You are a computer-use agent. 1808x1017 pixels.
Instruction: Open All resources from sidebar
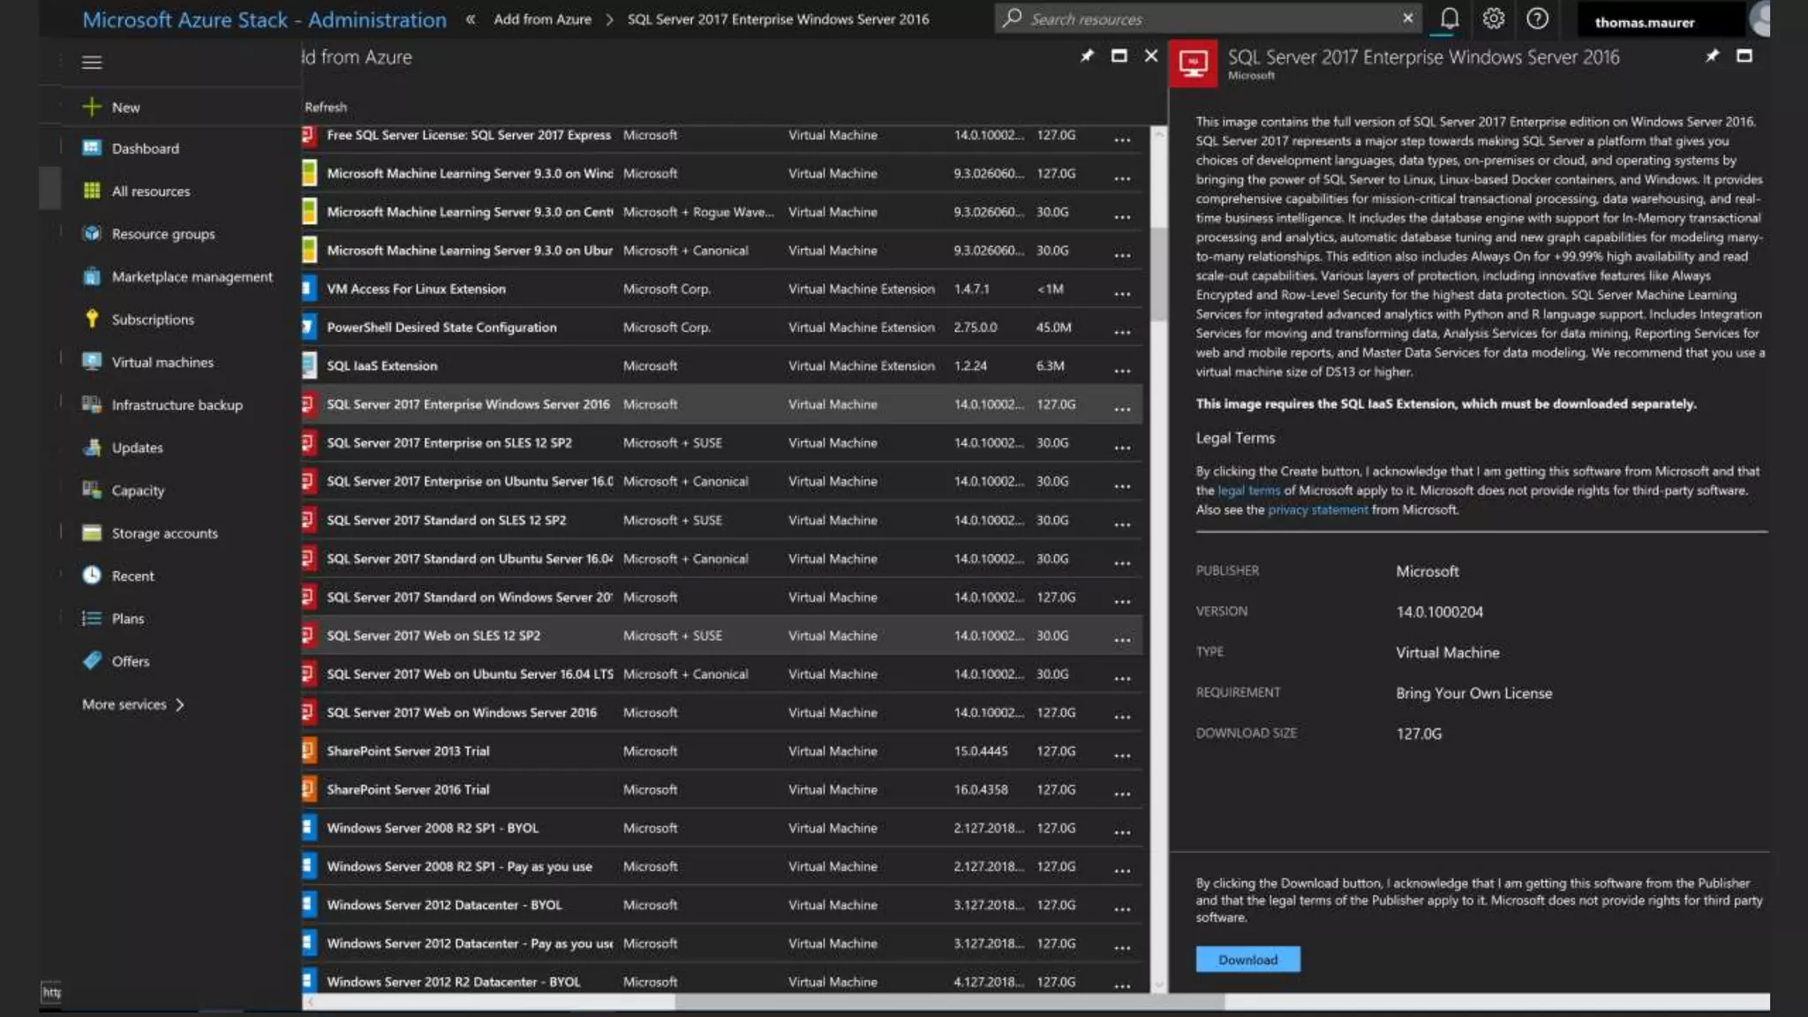[150, 191]
